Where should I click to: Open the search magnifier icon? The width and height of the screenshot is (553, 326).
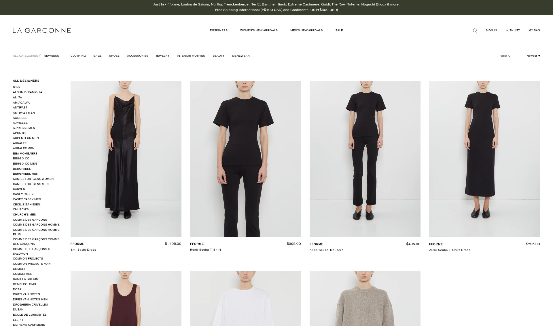pos(475,30)
